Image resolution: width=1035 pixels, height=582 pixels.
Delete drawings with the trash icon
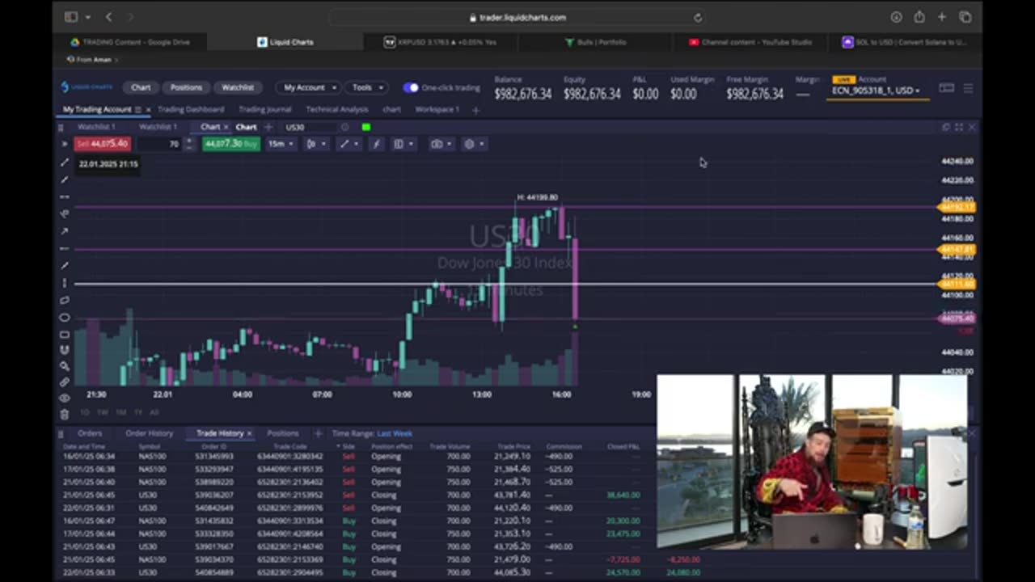tap(65, 414)
